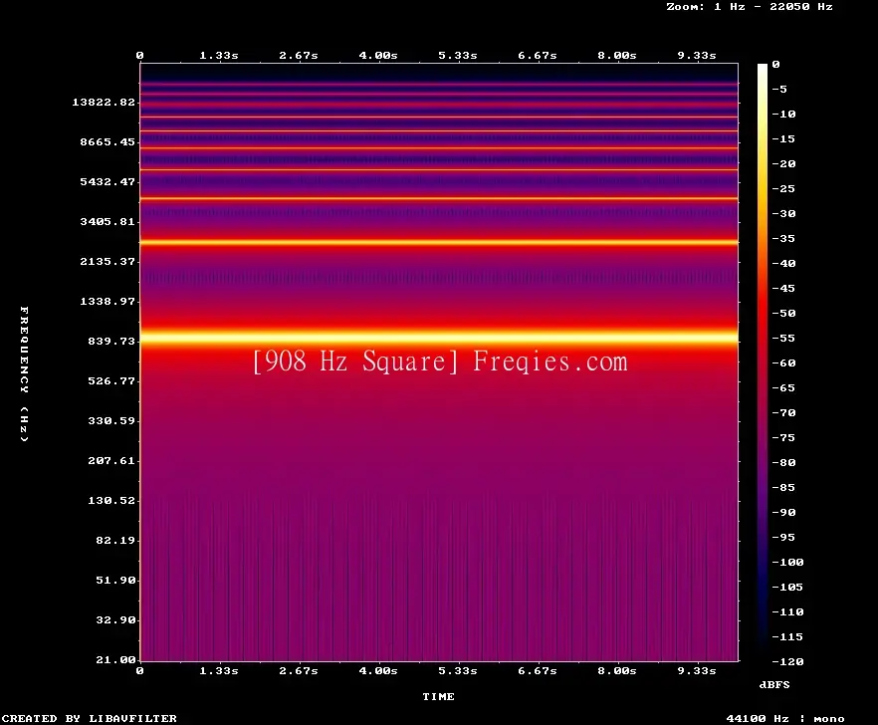Viewport: 878px width, 725px height.
Task: Click the "Zoom: 1 Hz - 22050 Hz" label
Action: coord(750,7)
